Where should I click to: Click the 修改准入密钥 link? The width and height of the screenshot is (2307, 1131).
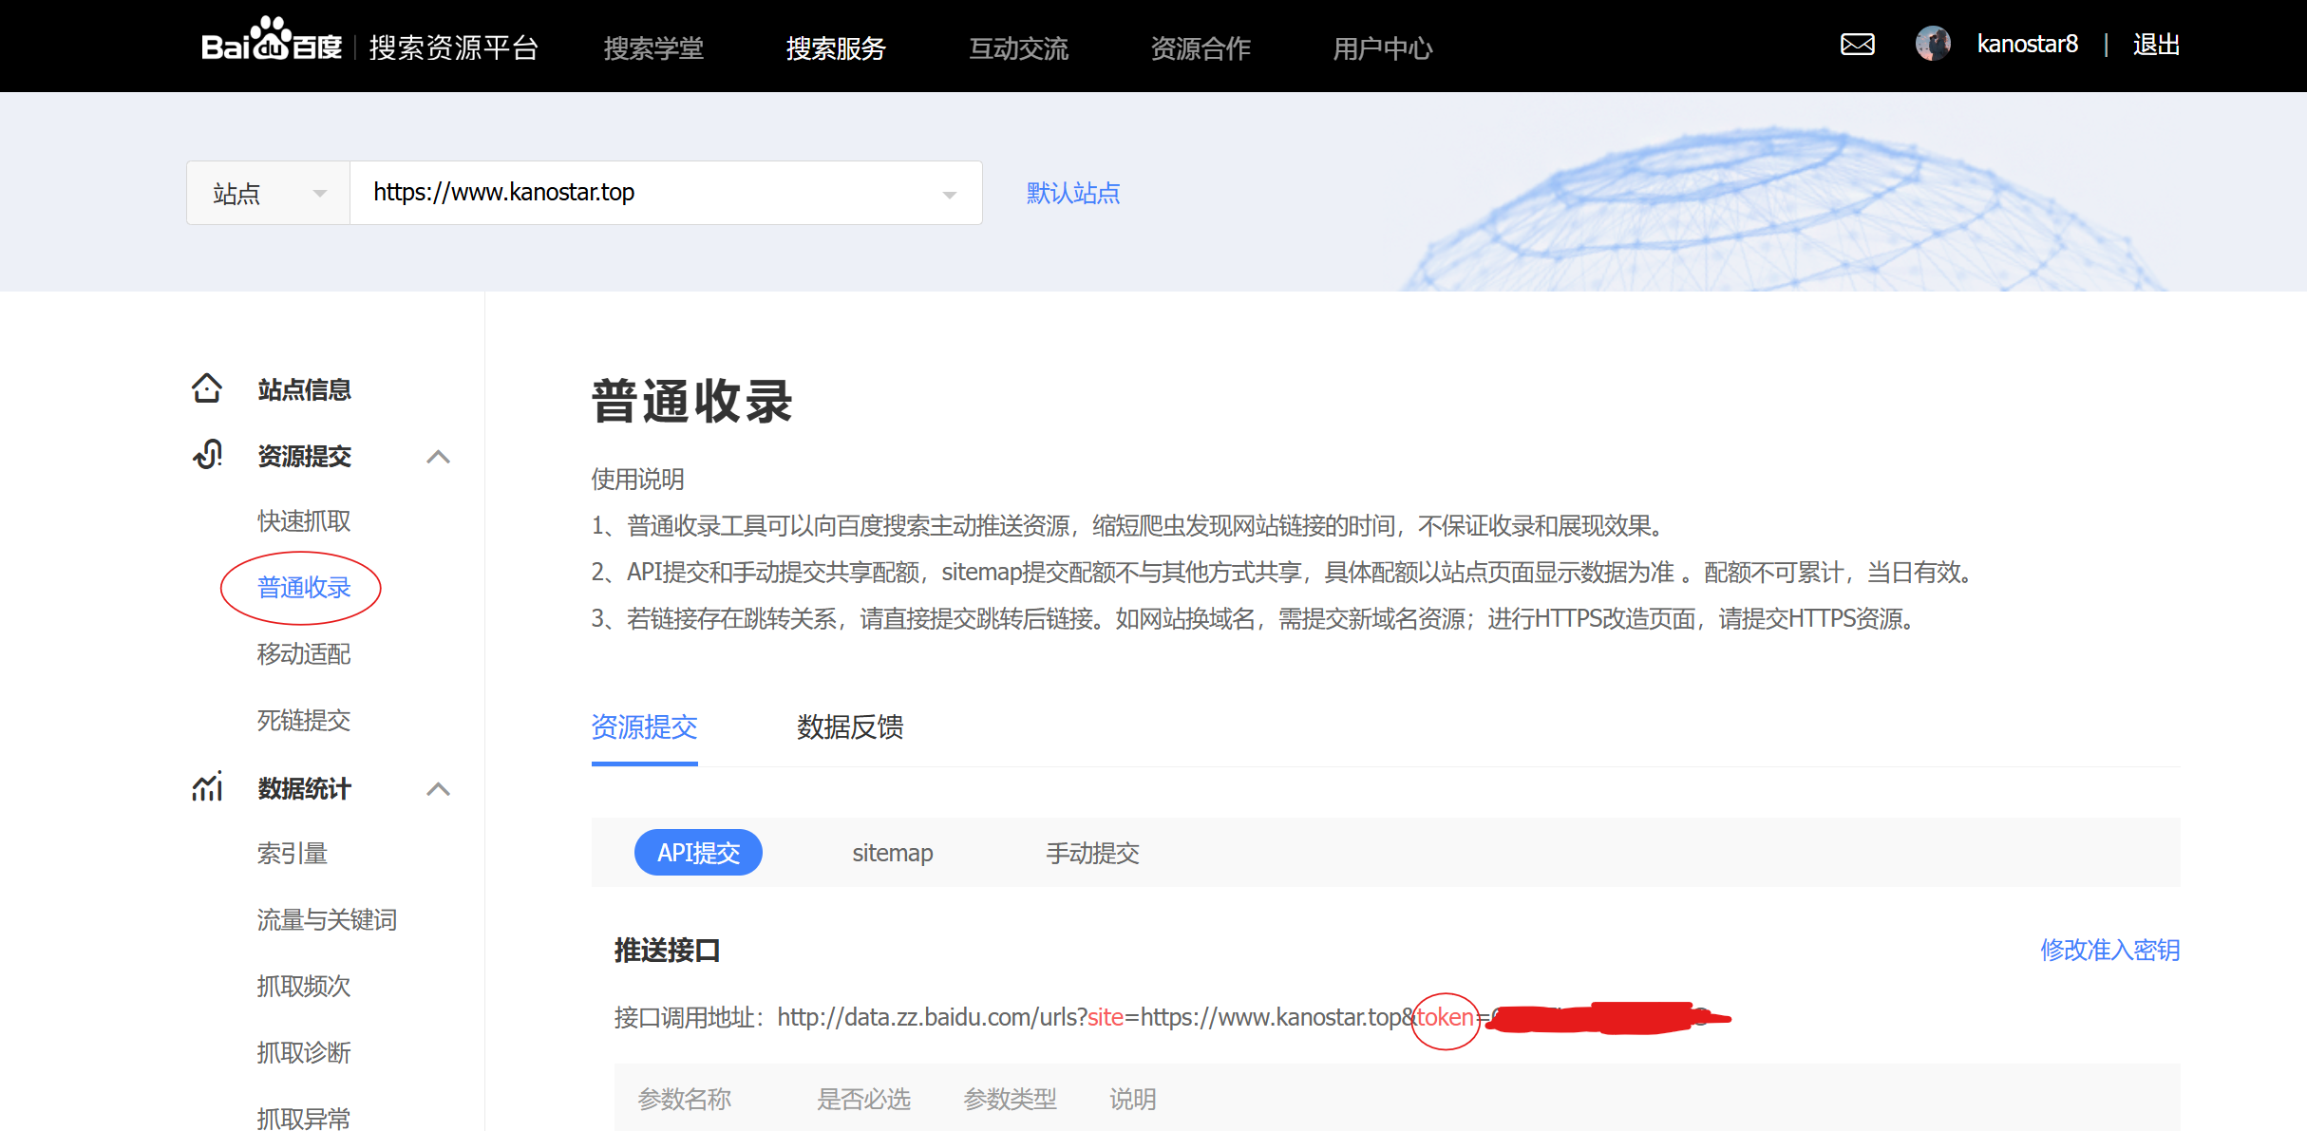[x=2110, y=950]
